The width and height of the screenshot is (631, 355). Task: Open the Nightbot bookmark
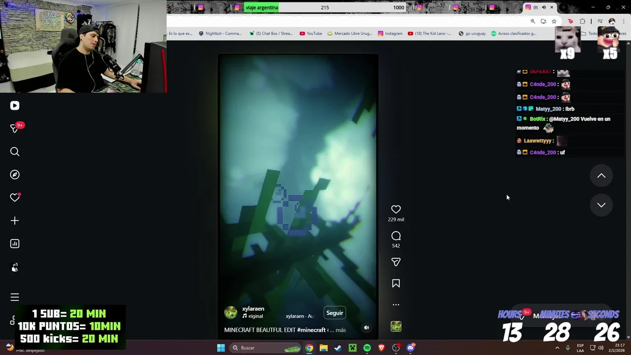(220, 34)
